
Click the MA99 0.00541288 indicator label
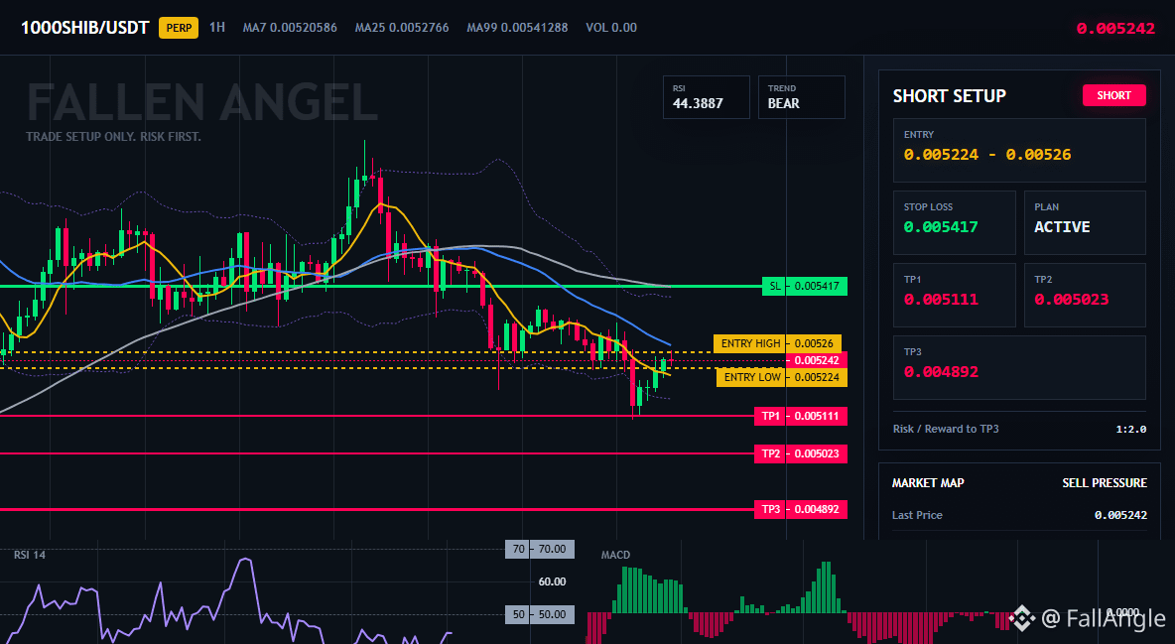tap(517, 28)
